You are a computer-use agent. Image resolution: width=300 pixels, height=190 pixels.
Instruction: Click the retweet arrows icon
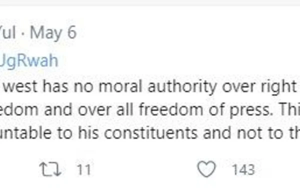[x=50, y=169]
